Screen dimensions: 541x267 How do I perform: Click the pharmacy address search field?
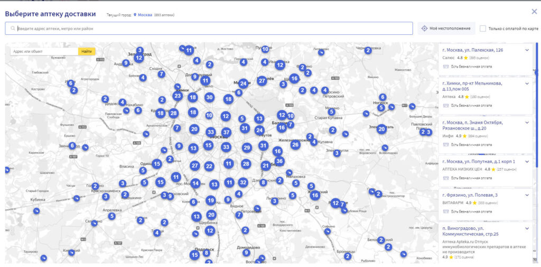pos(211,29)
